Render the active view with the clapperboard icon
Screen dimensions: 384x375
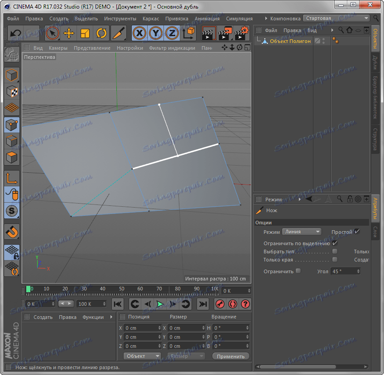[x=209, y=33]
